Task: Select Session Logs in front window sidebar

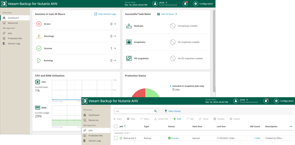Action: 96,141
